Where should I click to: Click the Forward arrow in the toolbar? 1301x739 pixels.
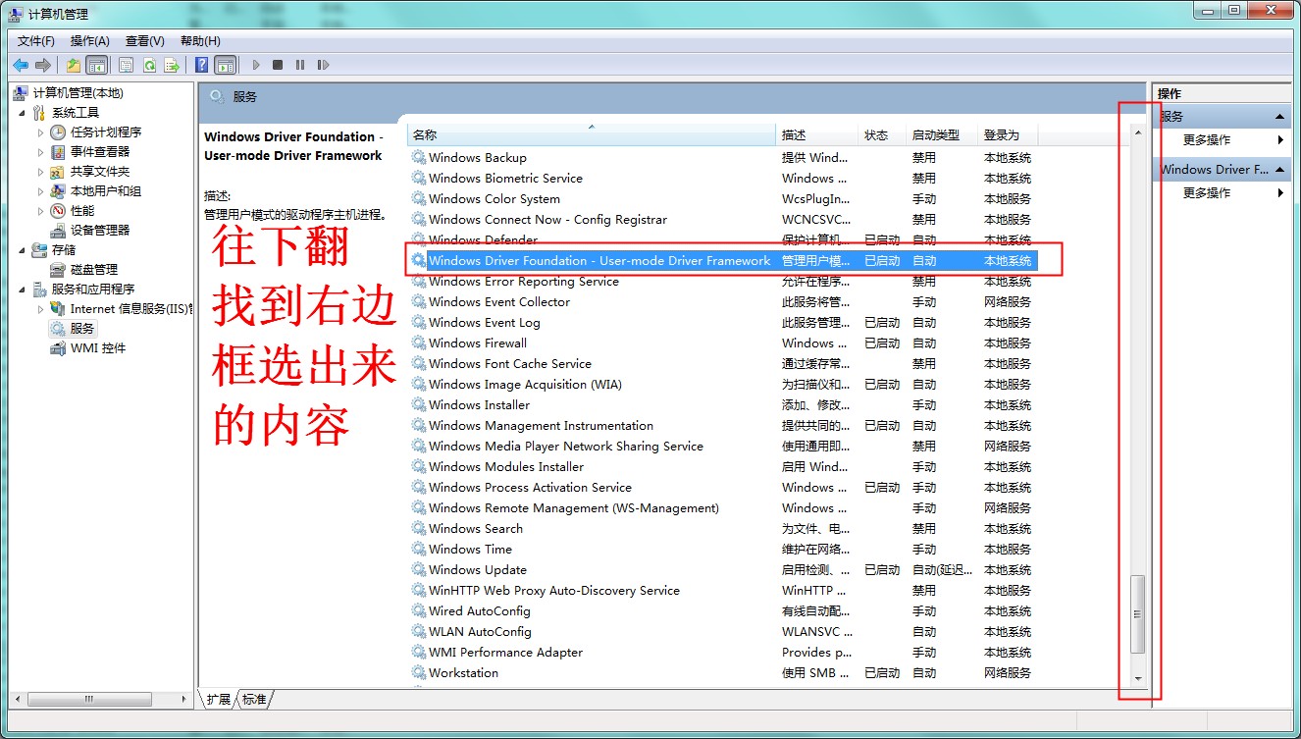(x=42, y=65)
